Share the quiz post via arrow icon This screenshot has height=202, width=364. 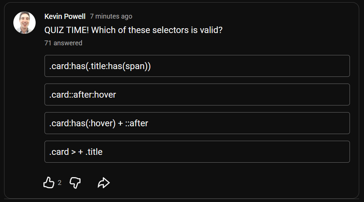(104, 182)
